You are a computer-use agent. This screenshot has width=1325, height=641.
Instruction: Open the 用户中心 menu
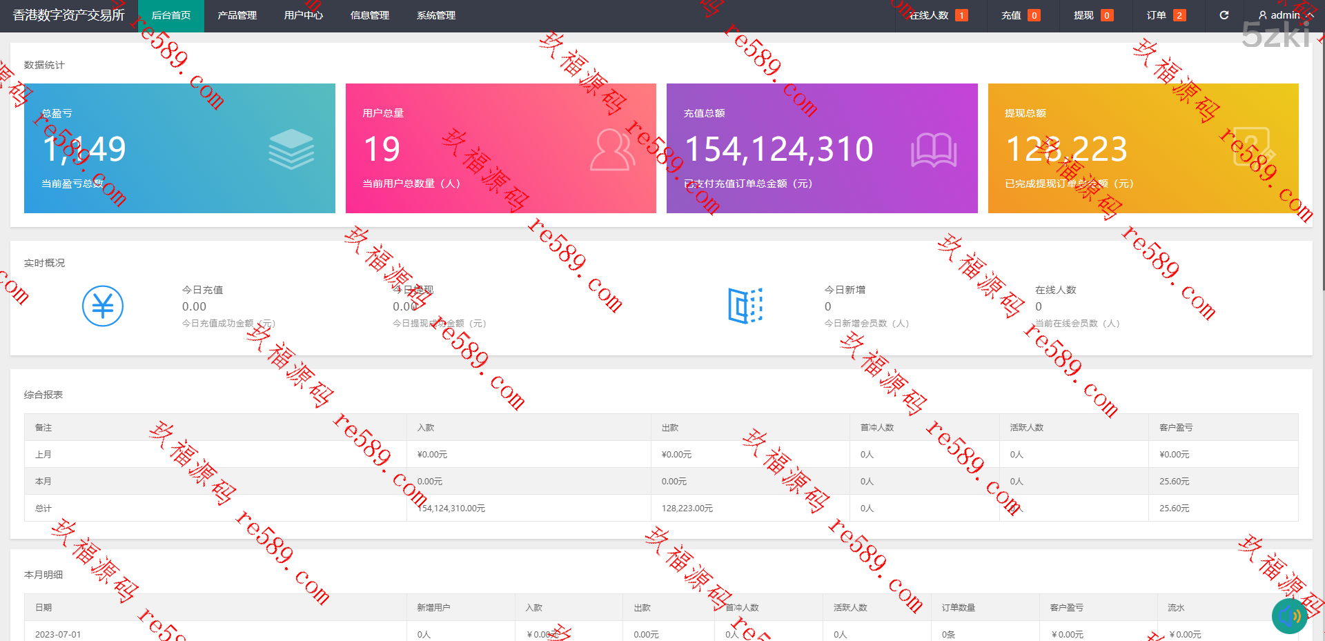[303, 15]
